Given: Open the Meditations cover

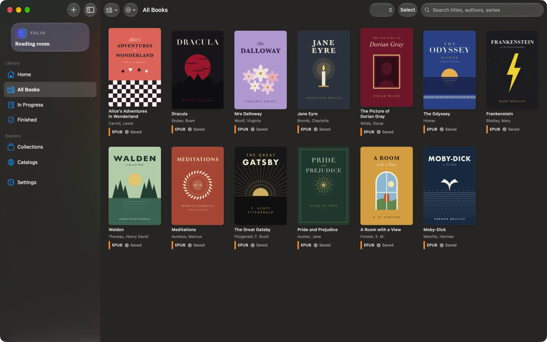Looking at the screenshot, I should point(198,186).
